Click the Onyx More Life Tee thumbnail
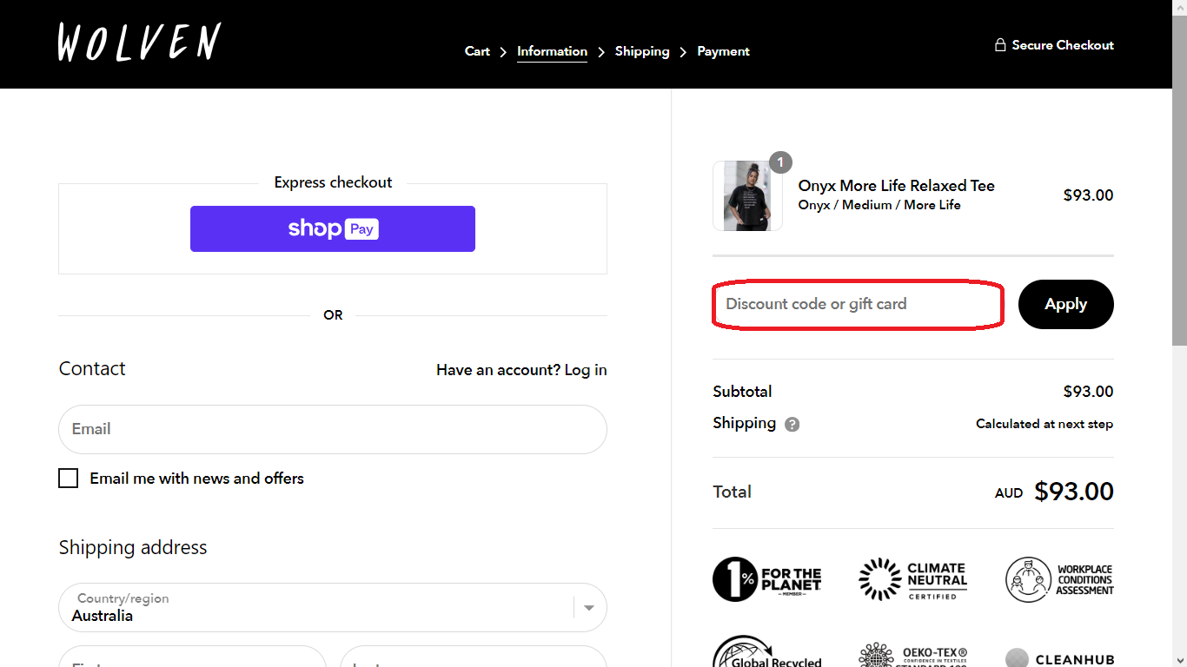Image resolution: width=1187 pixels, height=667 pixels. (747, 196)
